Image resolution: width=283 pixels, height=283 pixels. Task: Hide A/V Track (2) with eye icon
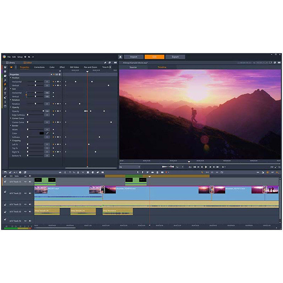(x=25, y=194)
